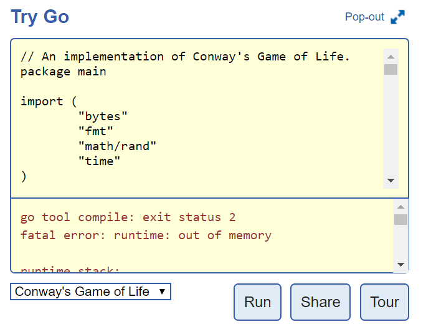Image resolution: width=431 pixels, height=332 pixels.
Task: Click the output pane scroll down arrow
Action: point(400,265)
